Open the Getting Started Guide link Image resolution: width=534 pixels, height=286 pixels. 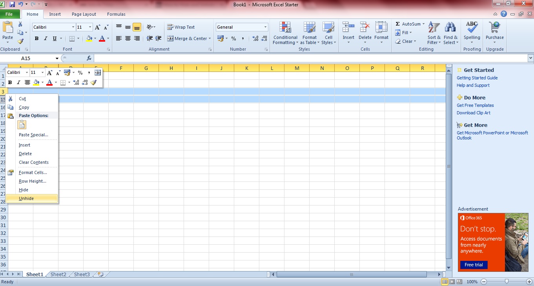[477, 78]
